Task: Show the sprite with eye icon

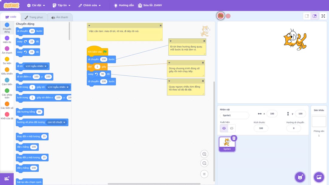Action: [224, 128]
